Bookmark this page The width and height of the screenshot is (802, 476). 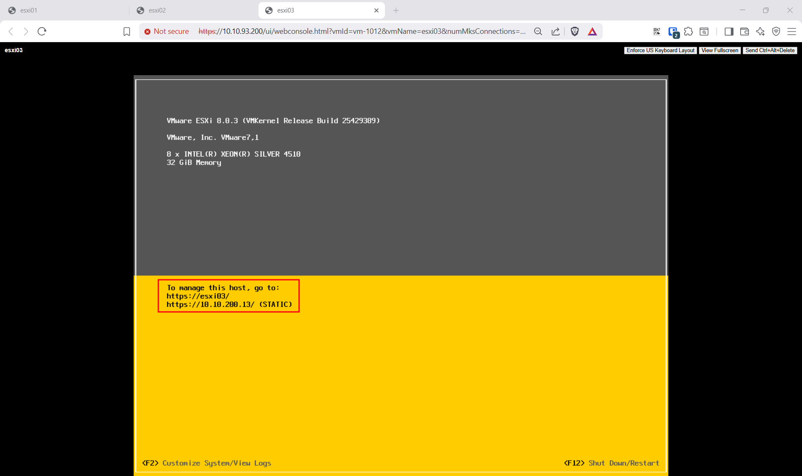[127, 31]
